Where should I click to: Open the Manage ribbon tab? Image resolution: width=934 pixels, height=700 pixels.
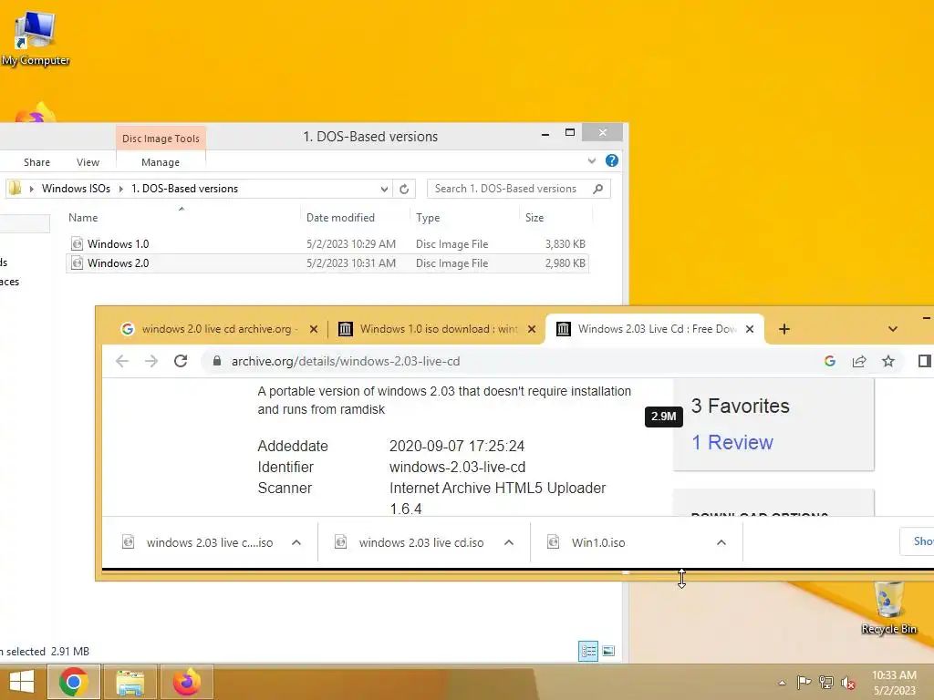click(161, 162)
